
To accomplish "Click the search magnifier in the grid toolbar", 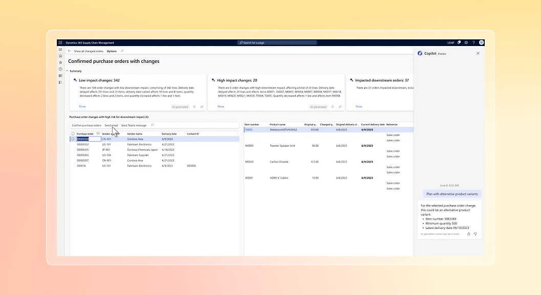I will [152, 125].
